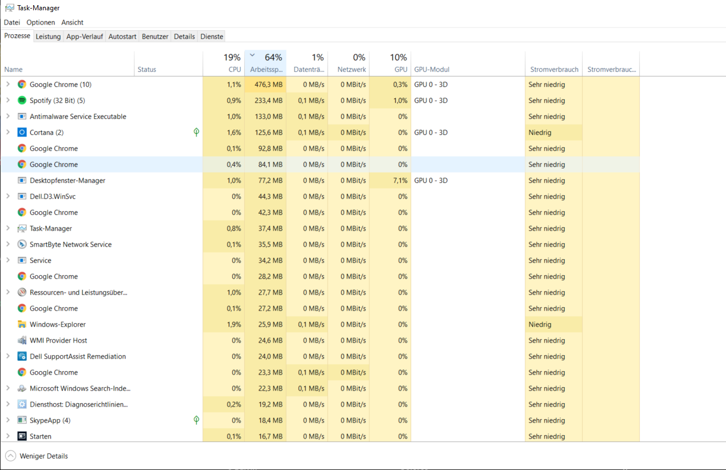
Task: Open the Optionen menu
Action: tap(41, 22)
